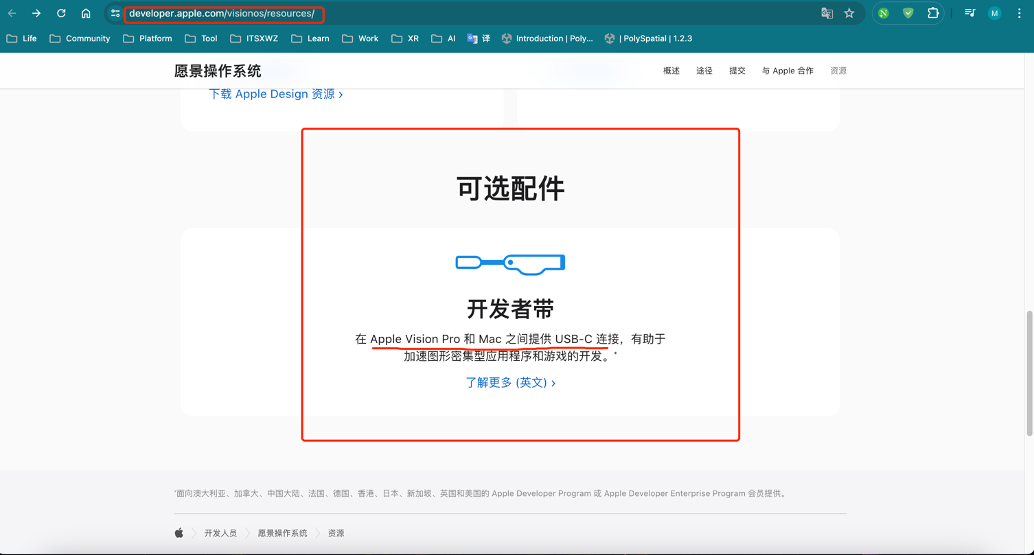Expand the XR bookmarks folder
Screen dimensions: 1034x555
(x=405, y=38)
